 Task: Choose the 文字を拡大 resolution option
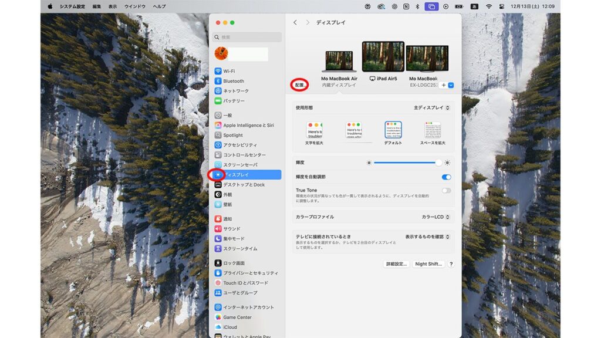click(314, 133)
